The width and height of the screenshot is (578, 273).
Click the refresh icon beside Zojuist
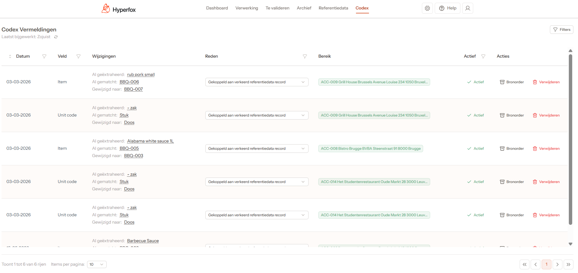[56, 37]
